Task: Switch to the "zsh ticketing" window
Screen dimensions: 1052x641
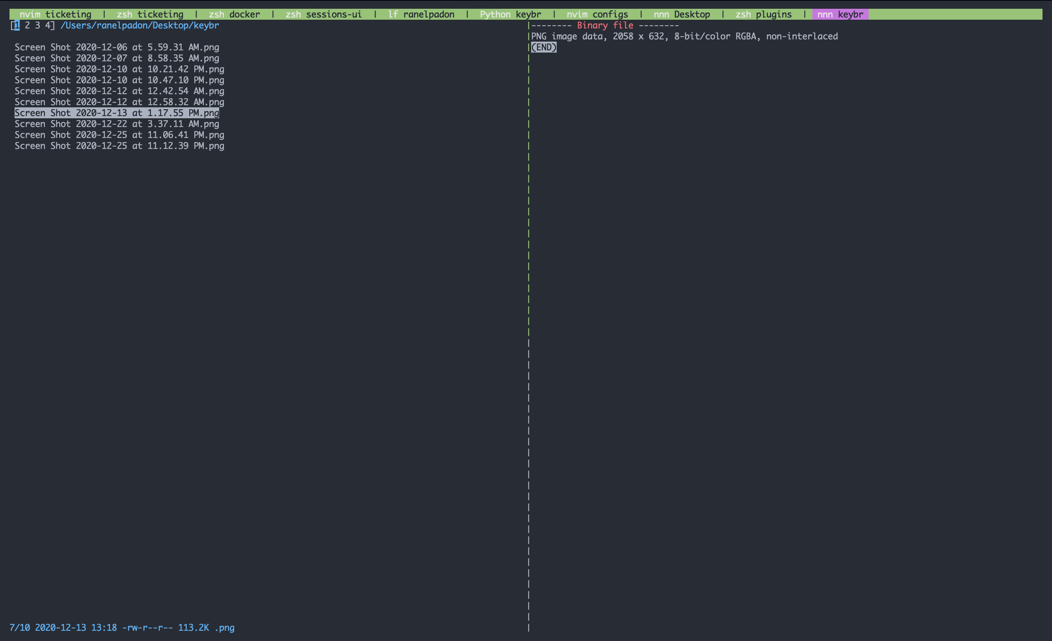Action: tap(150, 14)
